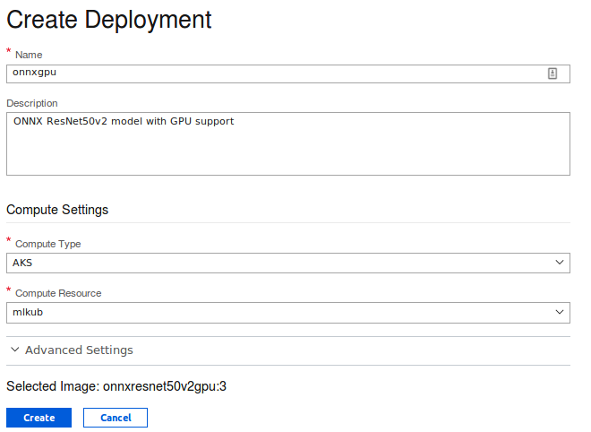Click the Create Deployment page title
Image resolution: width=591 pixels, height=432 pixels.
pyautogui.click(x=109, y=19)
